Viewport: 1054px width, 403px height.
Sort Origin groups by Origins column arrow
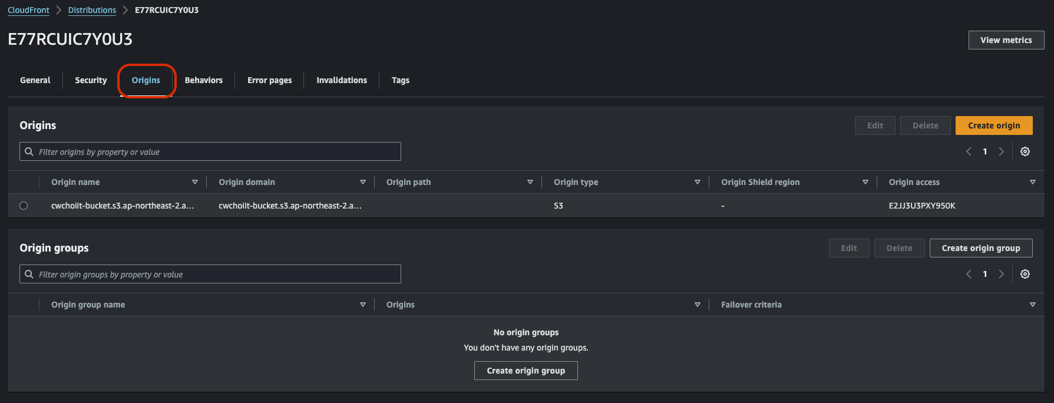click(698, 305)
